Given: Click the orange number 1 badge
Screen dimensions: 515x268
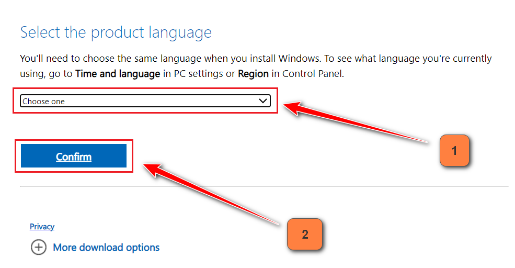Looking at the screenshot, I should [454, 151].
